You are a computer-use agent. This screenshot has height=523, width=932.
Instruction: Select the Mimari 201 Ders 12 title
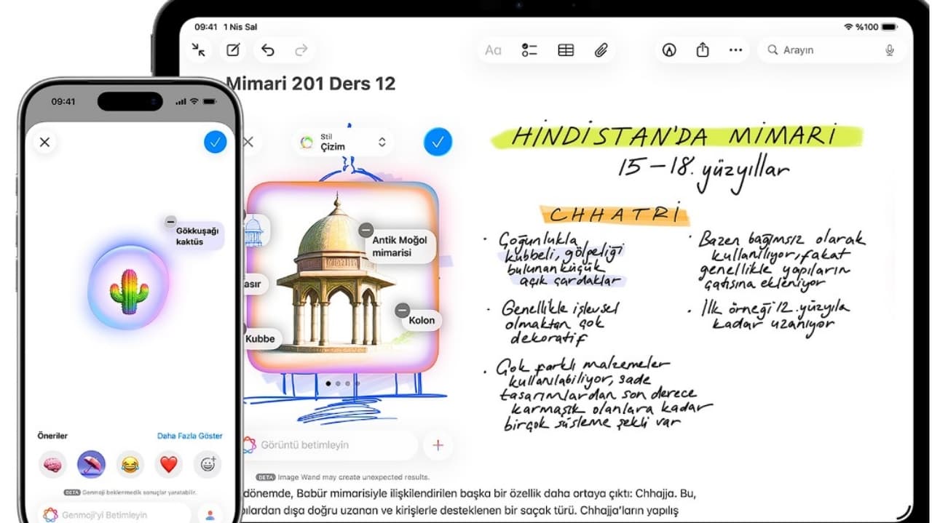click(311, 84)
